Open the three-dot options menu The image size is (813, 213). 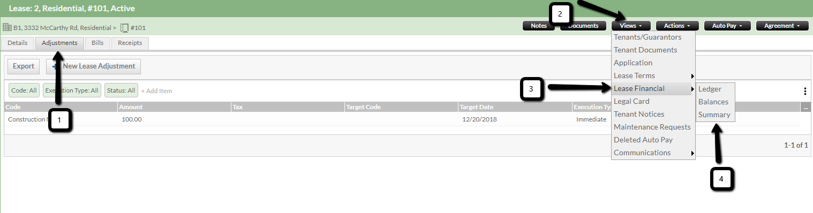coord(805,91)
